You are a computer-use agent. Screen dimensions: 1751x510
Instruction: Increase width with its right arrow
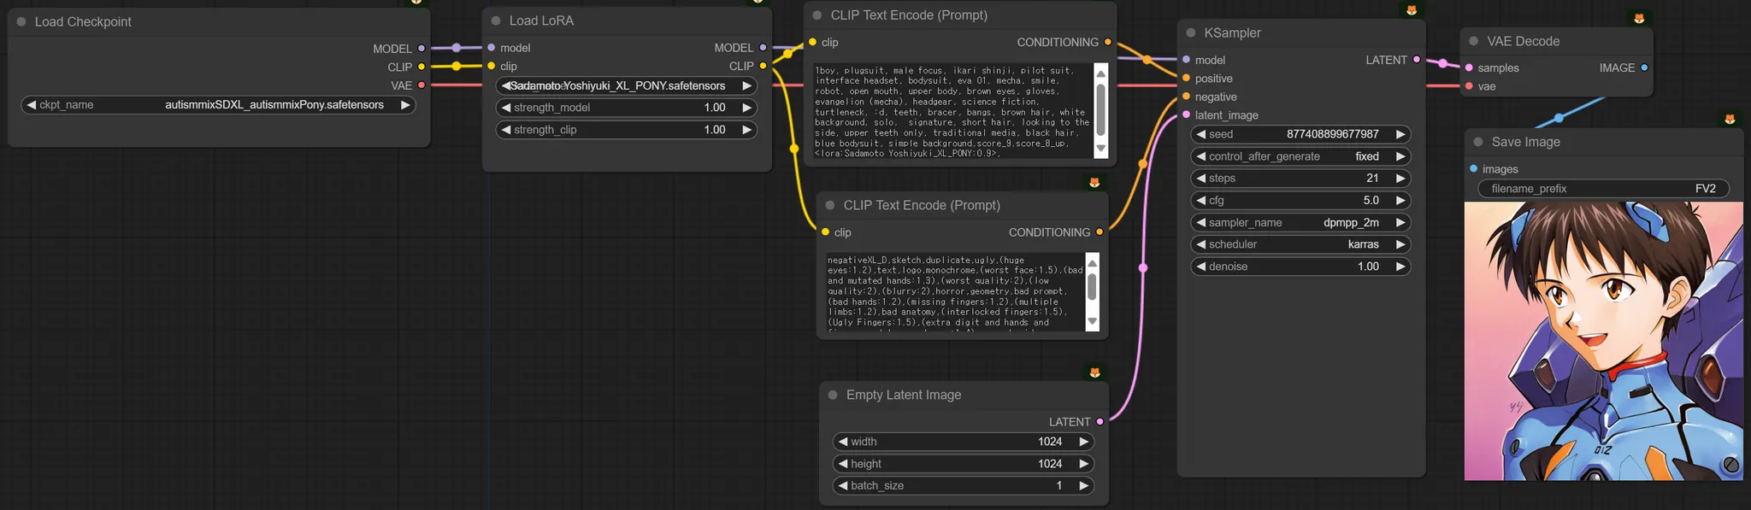[x=1083, y=442]
